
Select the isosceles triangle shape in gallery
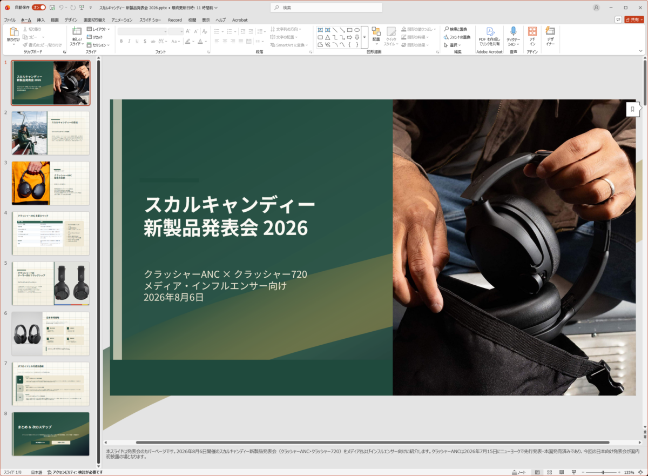(328, 37)
